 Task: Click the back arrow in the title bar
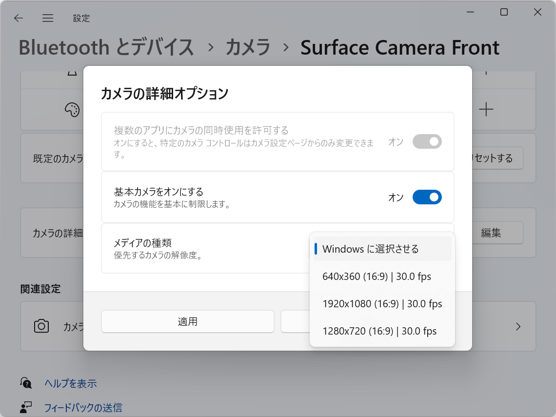[18, 18]
